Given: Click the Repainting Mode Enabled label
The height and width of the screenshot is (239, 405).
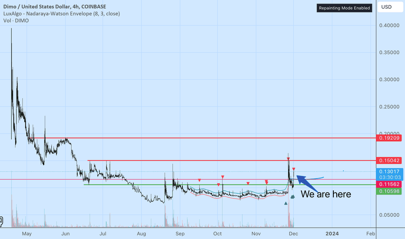Looking at the screenshot, I should (344, 8).
